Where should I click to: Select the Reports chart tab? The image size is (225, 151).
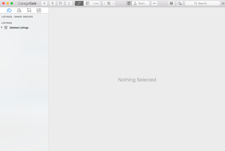tap(39, 10)
